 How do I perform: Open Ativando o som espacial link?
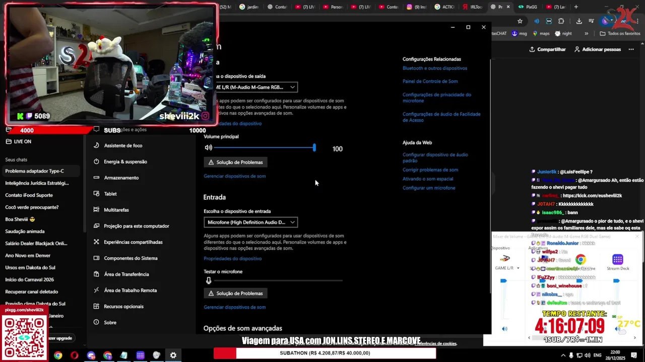point(428,179)
